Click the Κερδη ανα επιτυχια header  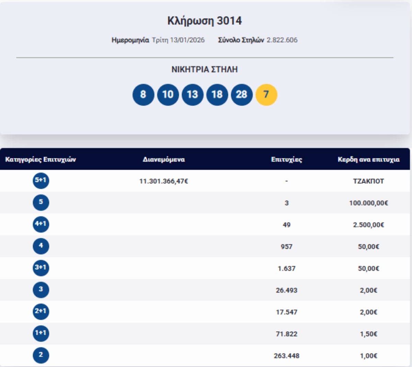coord(368,159)
